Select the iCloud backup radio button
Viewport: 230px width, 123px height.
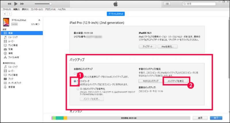(75, 74)
